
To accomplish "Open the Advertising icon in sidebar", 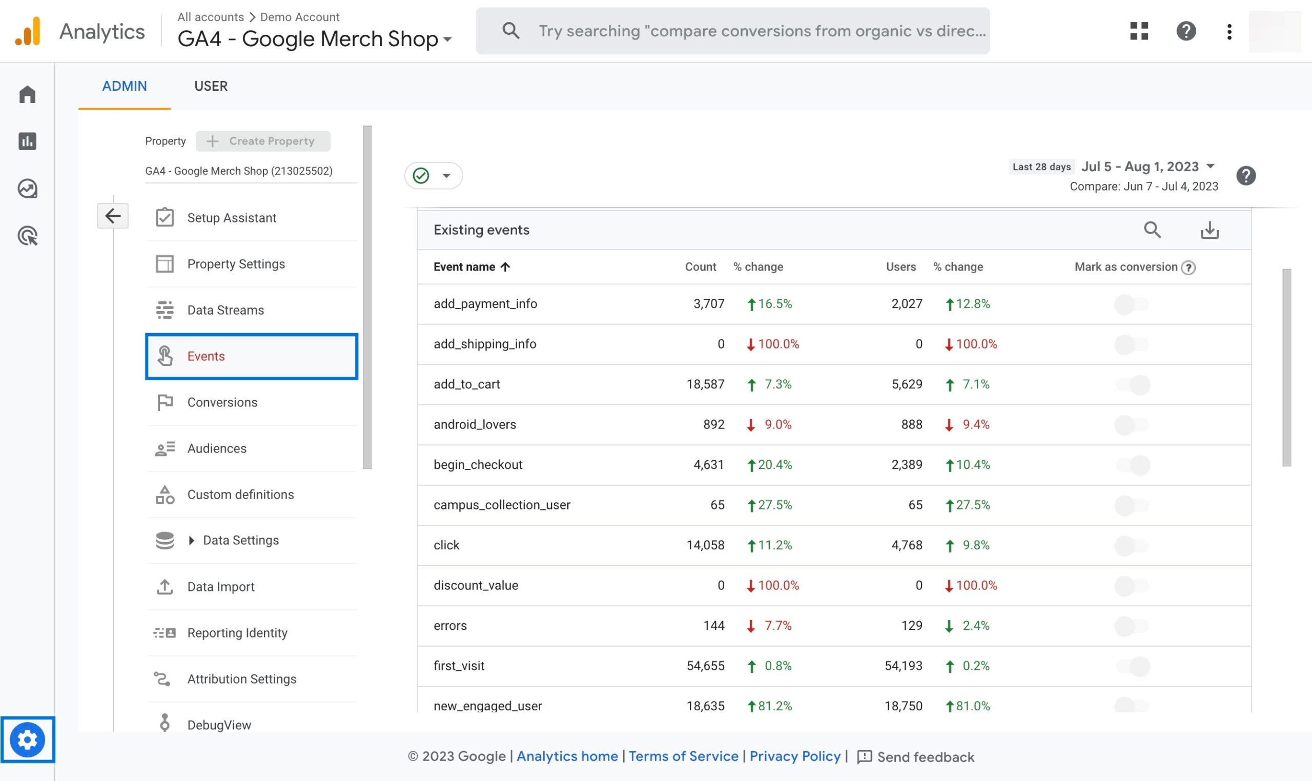I will point(27,236).
